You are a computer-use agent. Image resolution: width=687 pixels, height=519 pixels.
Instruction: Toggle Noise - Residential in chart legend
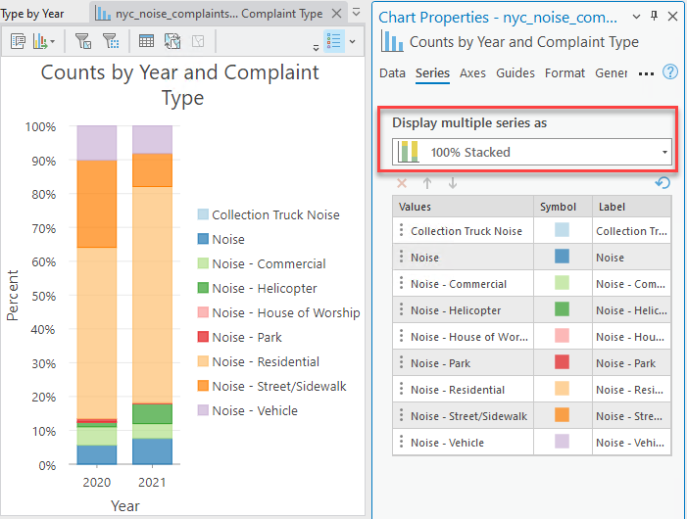266,361
